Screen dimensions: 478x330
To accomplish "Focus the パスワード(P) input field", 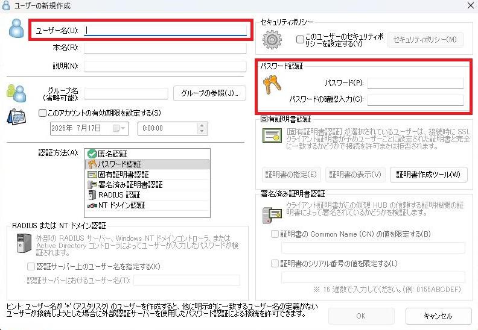I will pos(415,83).
